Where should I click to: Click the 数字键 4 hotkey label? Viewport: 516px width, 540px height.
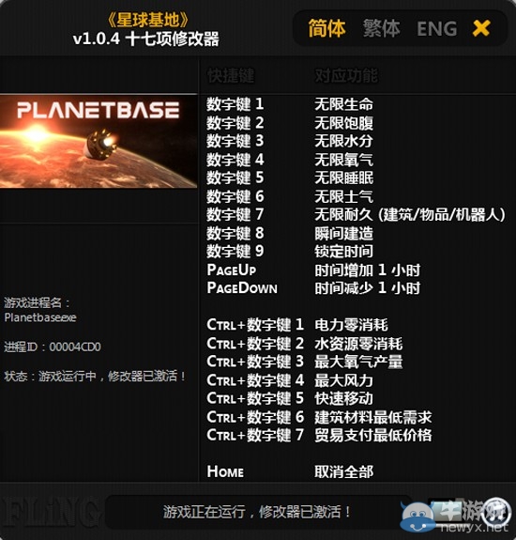click(235, 160)
